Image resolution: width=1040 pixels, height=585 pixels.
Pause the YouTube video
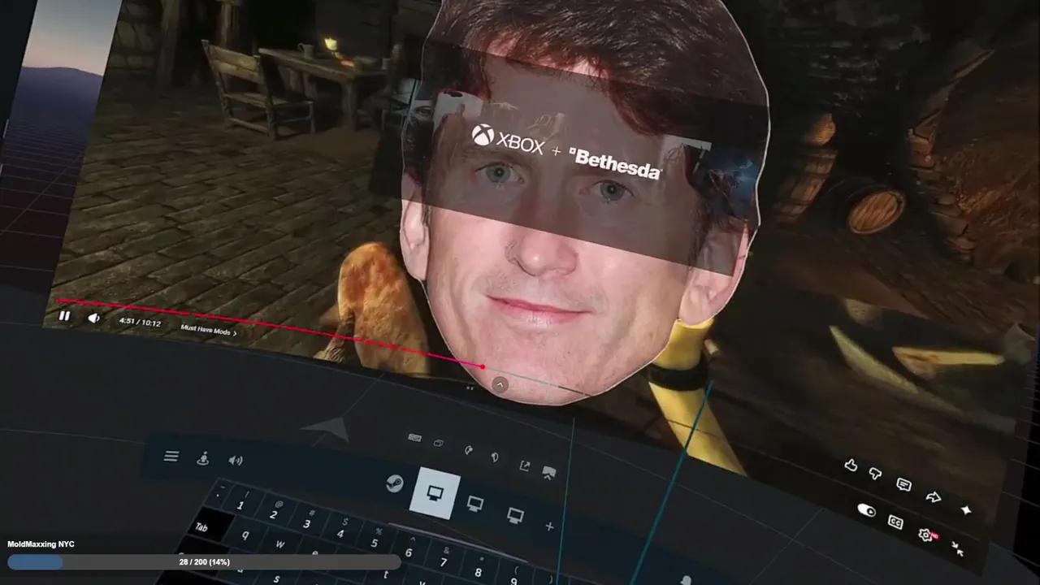(x=64, y=316)
